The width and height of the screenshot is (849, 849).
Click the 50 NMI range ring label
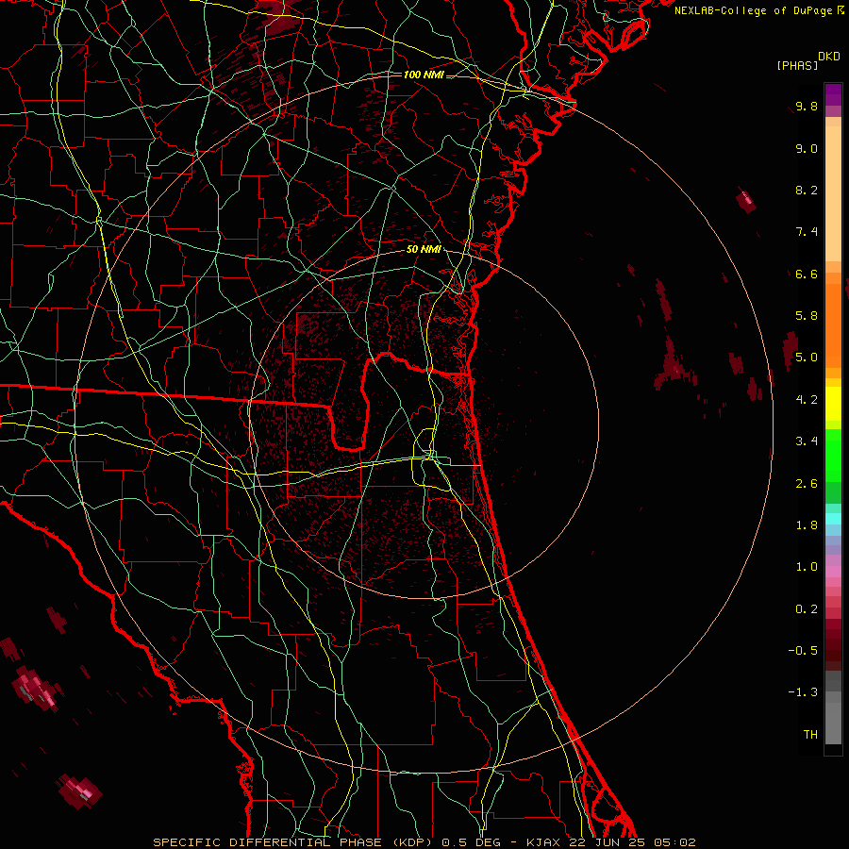424,249
